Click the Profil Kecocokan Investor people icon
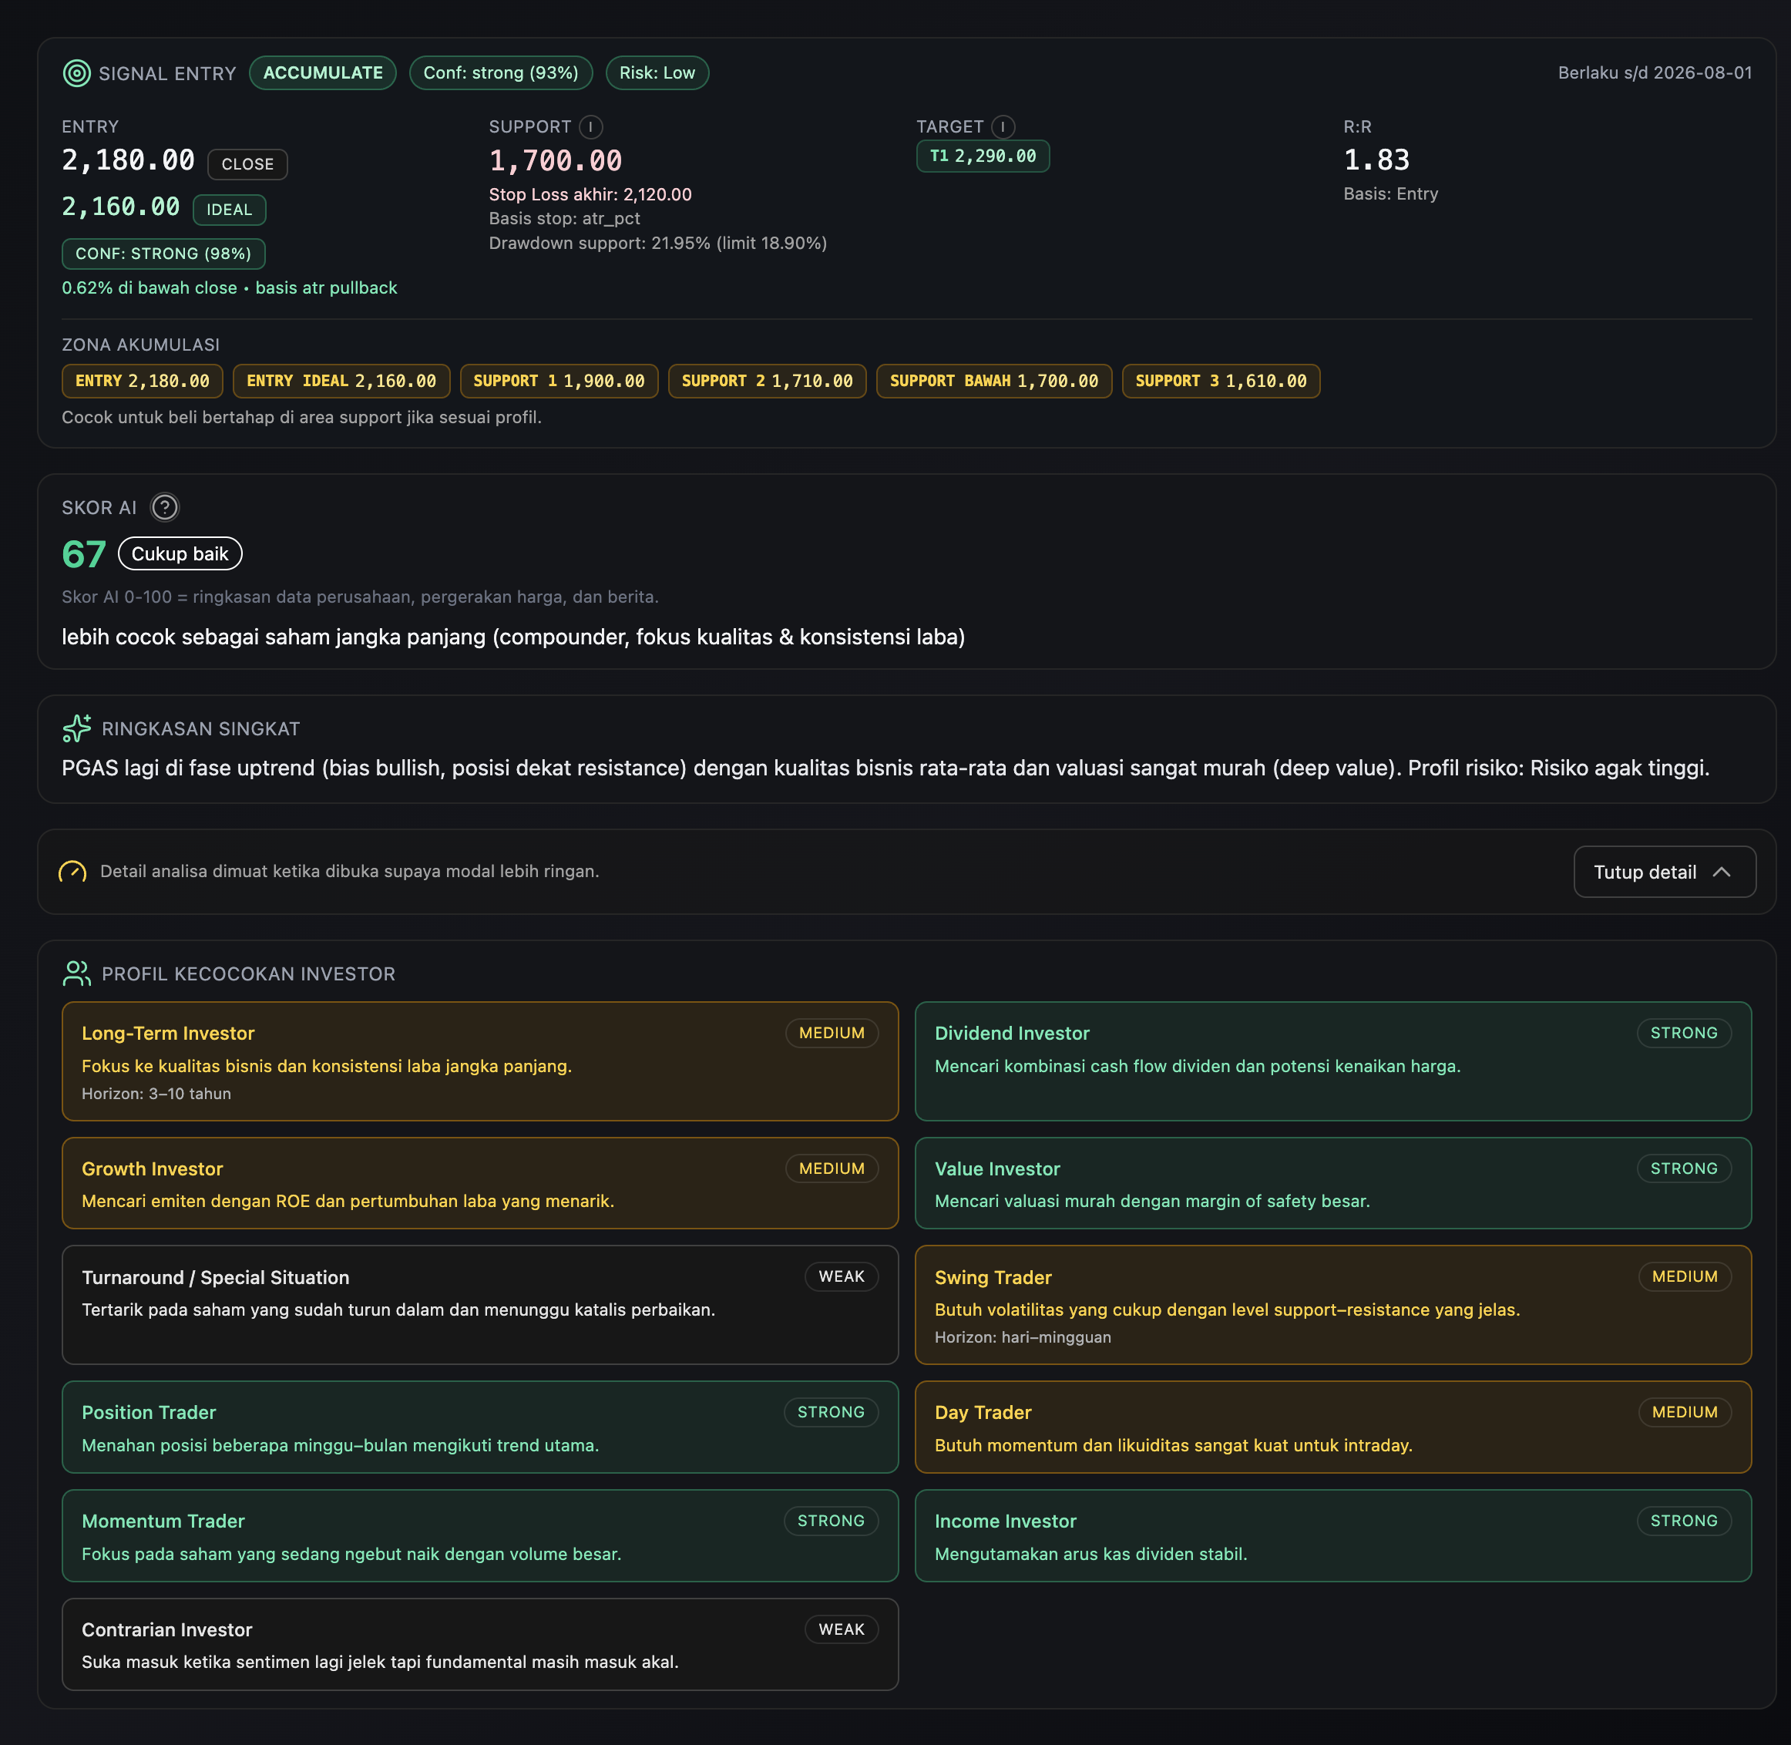This screenshot has height=1745, width=1791. pos(77,973)
